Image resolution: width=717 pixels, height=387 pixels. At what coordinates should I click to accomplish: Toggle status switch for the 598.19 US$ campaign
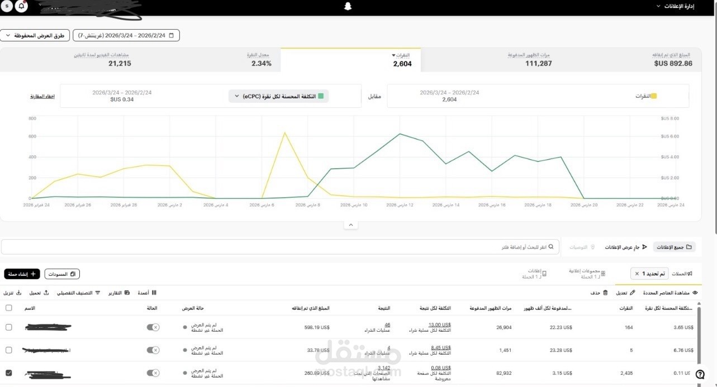pyautogui.click(x=153, y=327)
